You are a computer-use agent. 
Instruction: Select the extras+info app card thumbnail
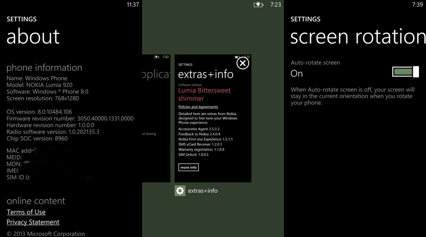pyautogui.click(x=213, y=118)
